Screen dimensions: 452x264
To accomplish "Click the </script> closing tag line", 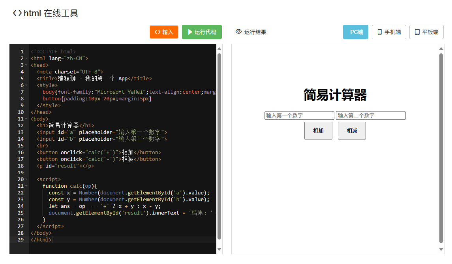I will pyautogui.click(x=50, y=226).
